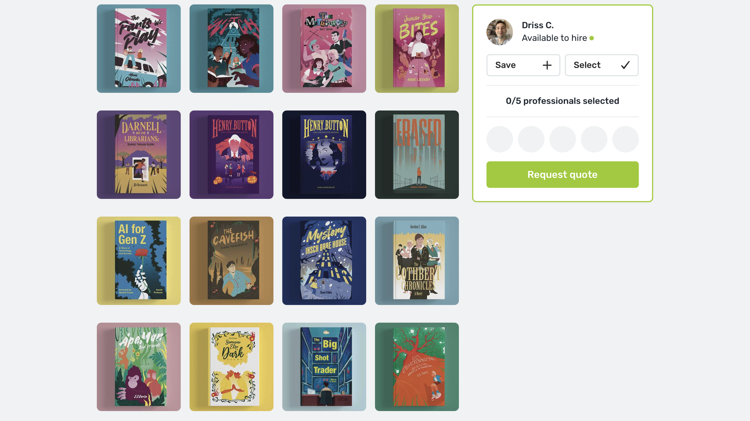View The Mystery of Insch Brae House
750x421 pixels.
point(324,261)
